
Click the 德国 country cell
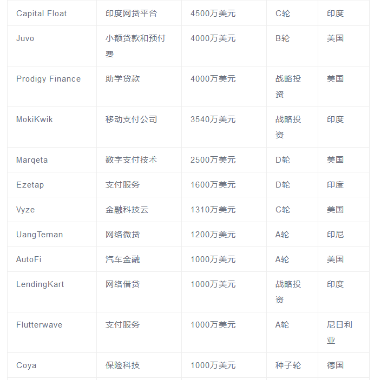335,365
